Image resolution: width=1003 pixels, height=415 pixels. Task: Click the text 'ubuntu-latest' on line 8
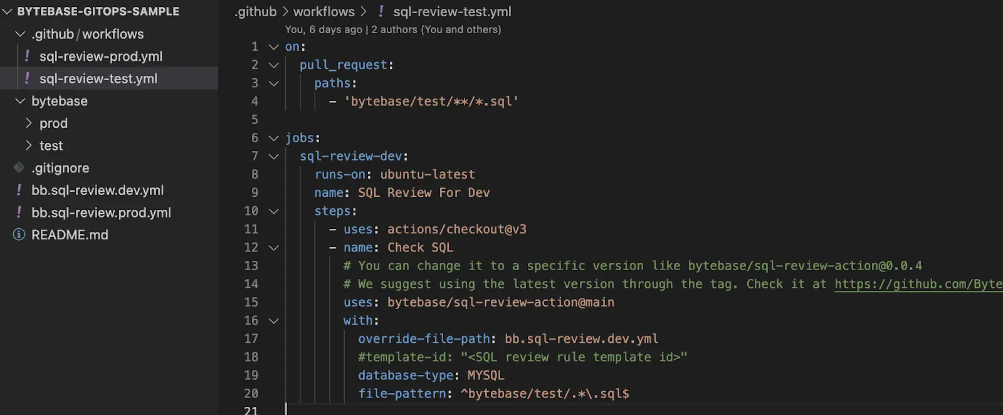tap(428, 174)
